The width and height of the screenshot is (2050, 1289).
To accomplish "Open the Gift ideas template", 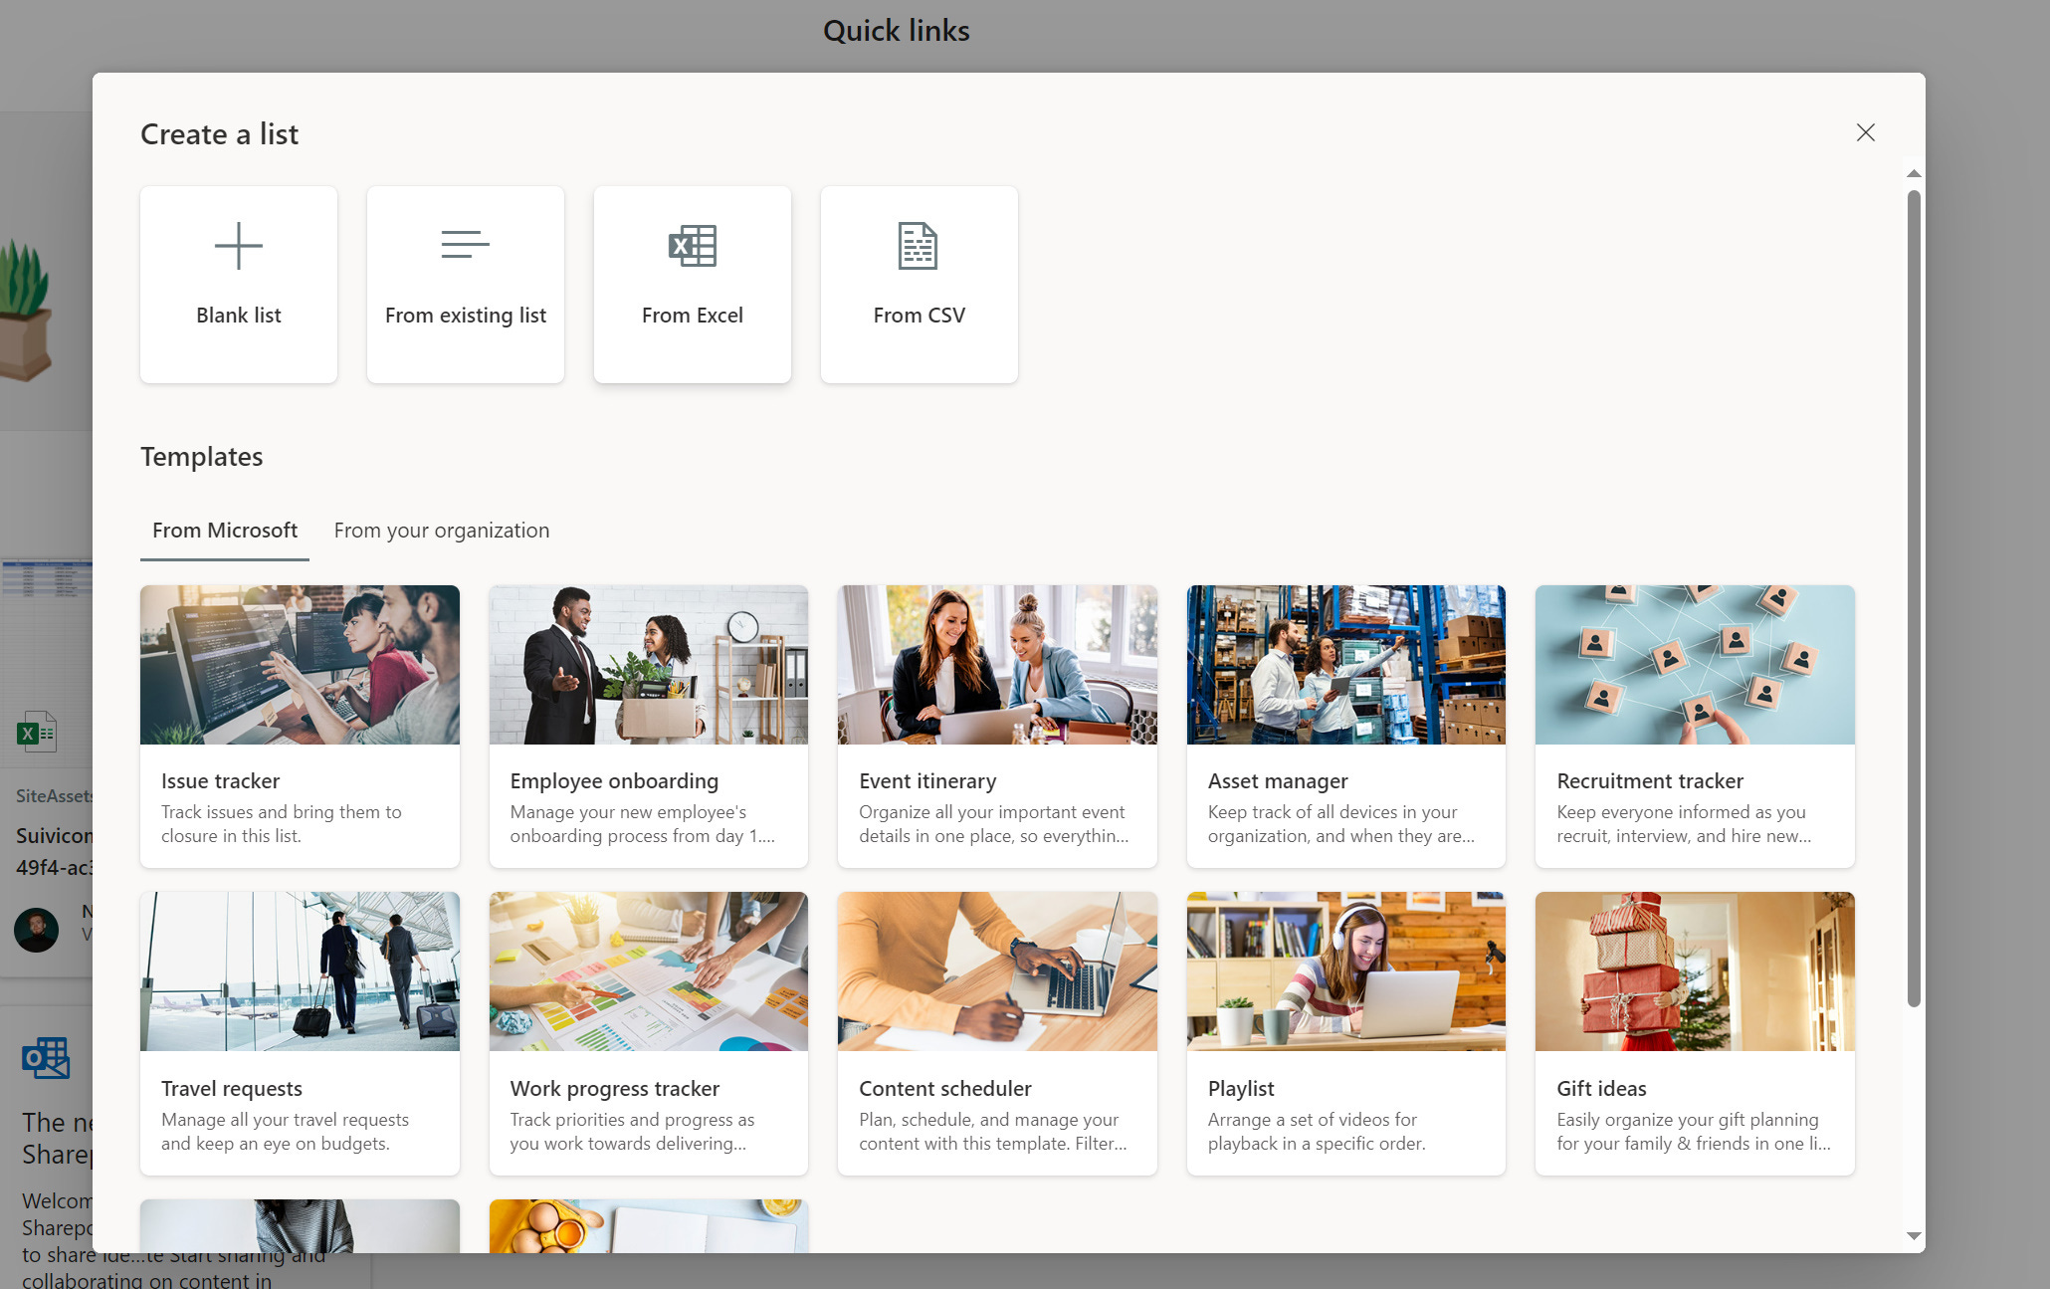I will 1694,1033.
